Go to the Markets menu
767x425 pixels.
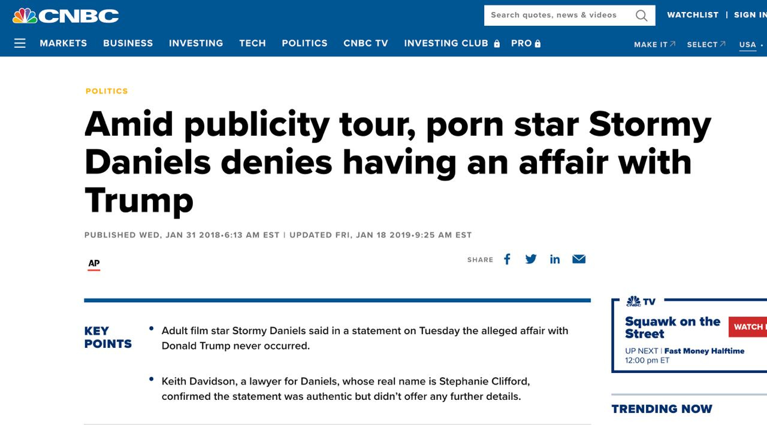pos(64,43)
